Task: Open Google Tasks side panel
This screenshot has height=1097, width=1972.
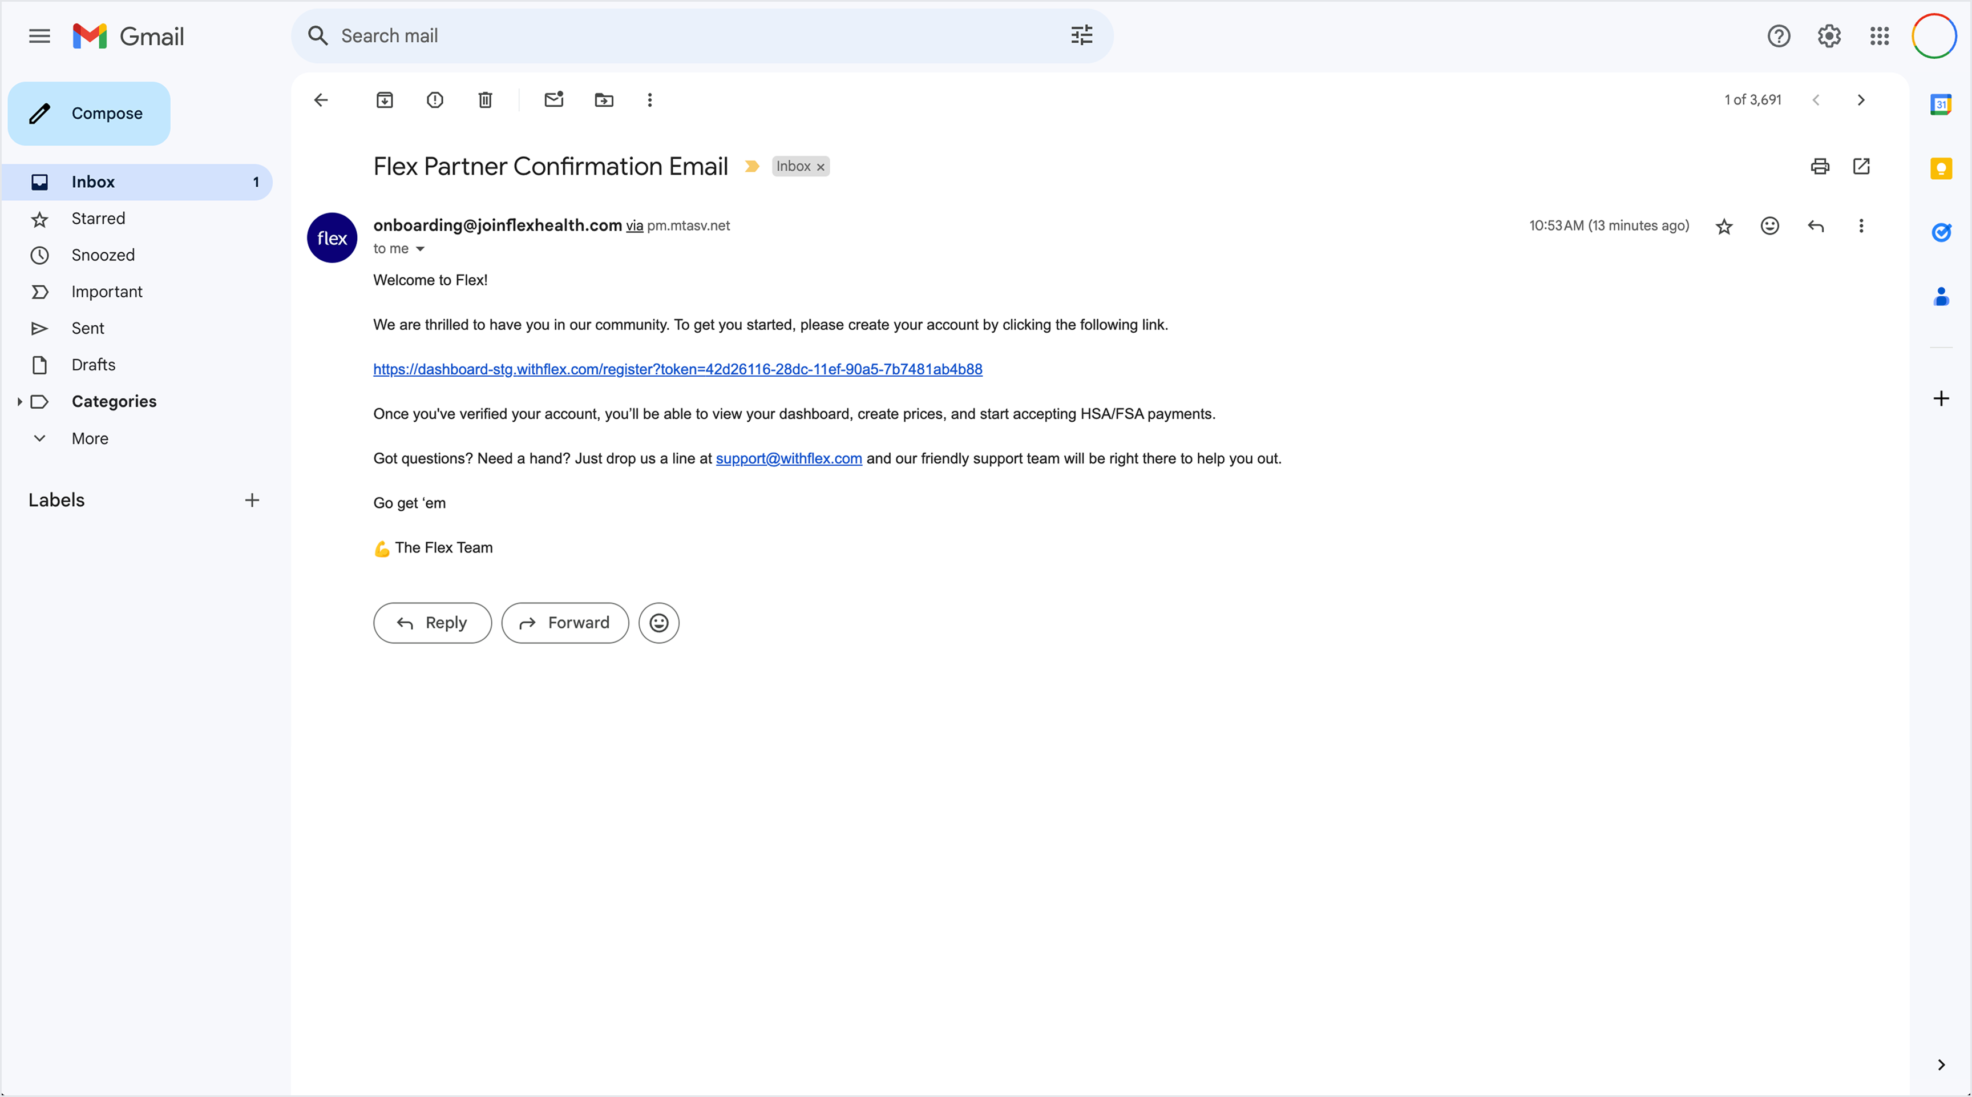Action: tap(1941, 232)
